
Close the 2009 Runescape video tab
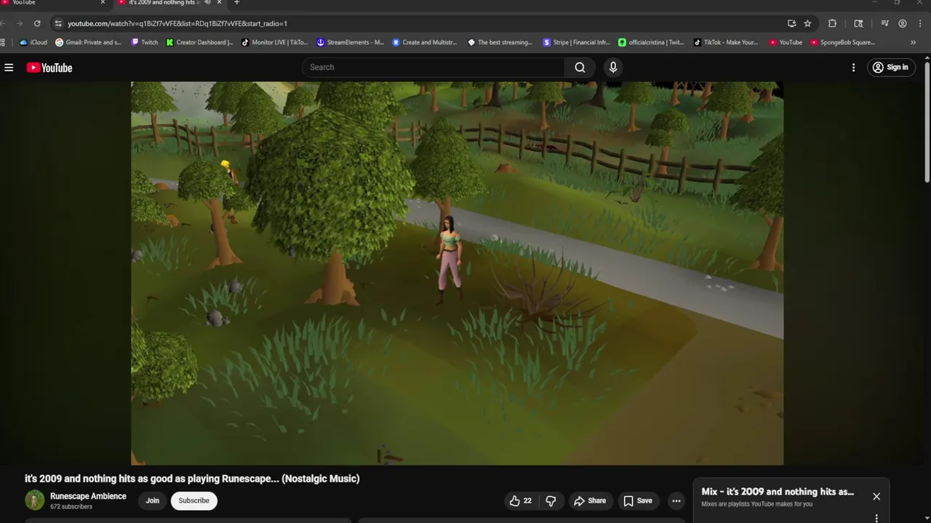click(x=219, y=2)
